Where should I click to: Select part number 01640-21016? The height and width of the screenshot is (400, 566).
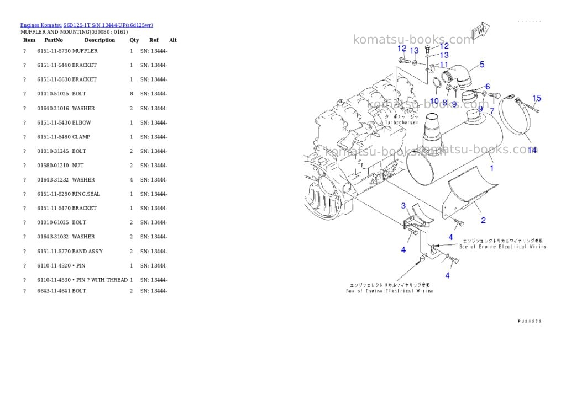53,109
